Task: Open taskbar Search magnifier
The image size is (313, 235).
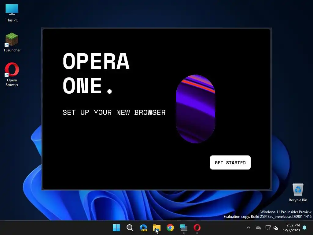Action: pos(130,228)
